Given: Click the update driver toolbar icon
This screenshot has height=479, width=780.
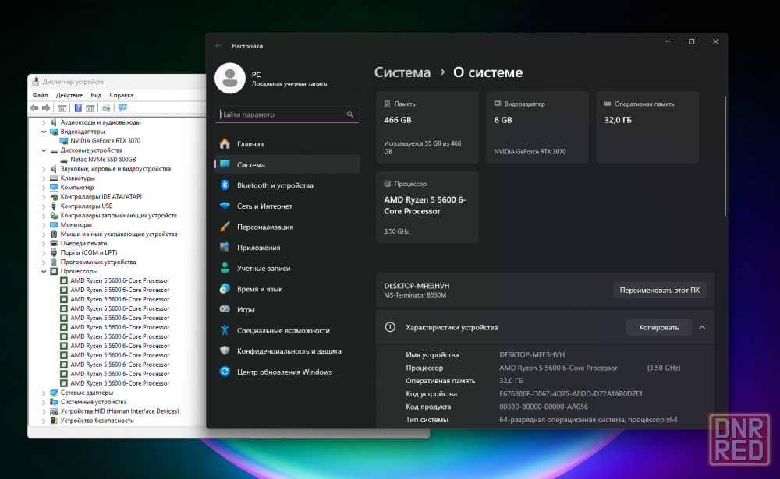Looking at the screenshot, I should point(106,107).
